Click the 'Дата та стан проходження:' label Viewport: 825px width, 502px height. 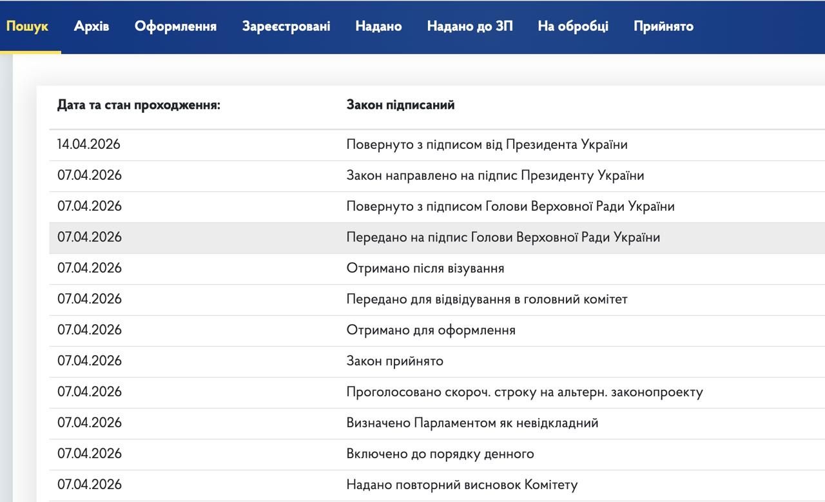point(139,105)
